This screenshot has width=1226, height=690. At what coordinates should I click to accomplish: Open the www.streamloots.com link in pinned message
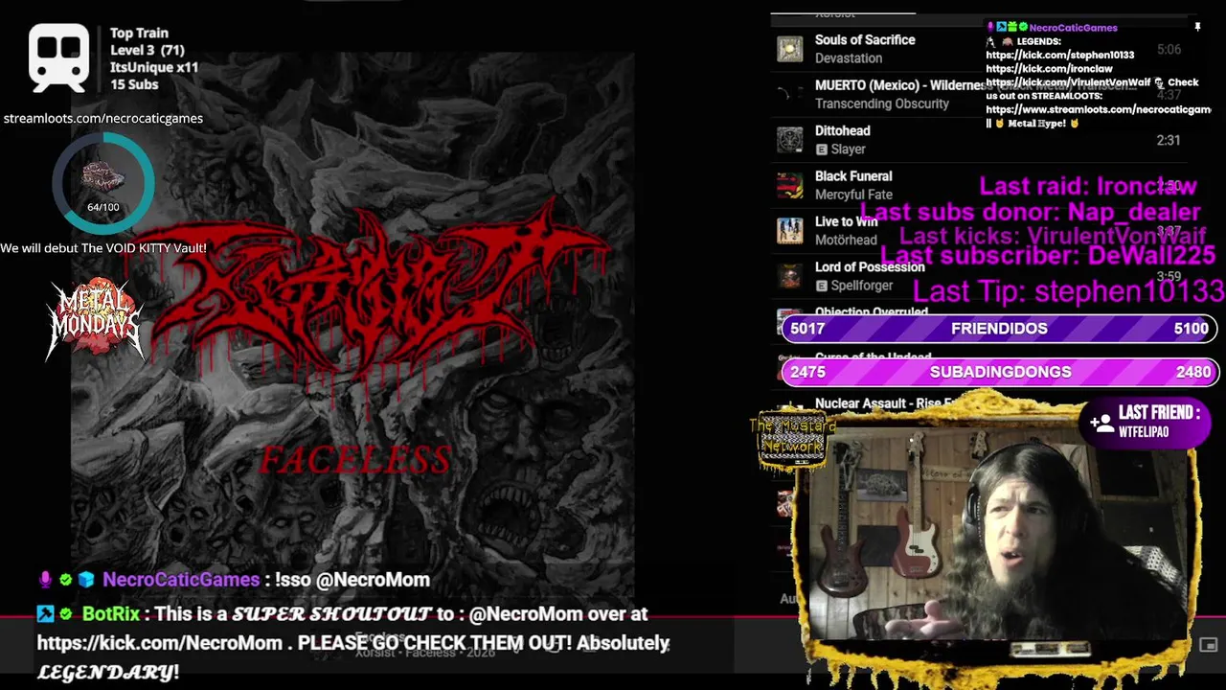[x=1098, y=109]
